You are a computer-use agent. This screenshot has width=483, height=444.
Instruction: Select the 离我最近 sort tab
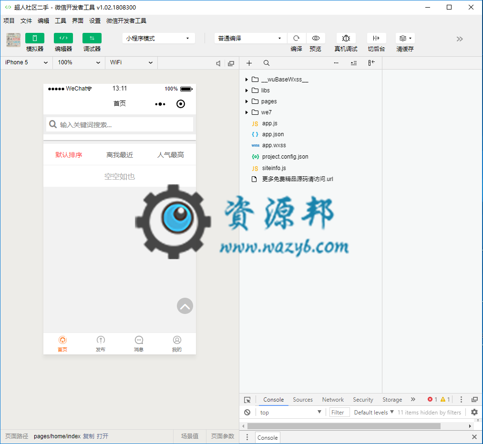click(x=120, y=155)
